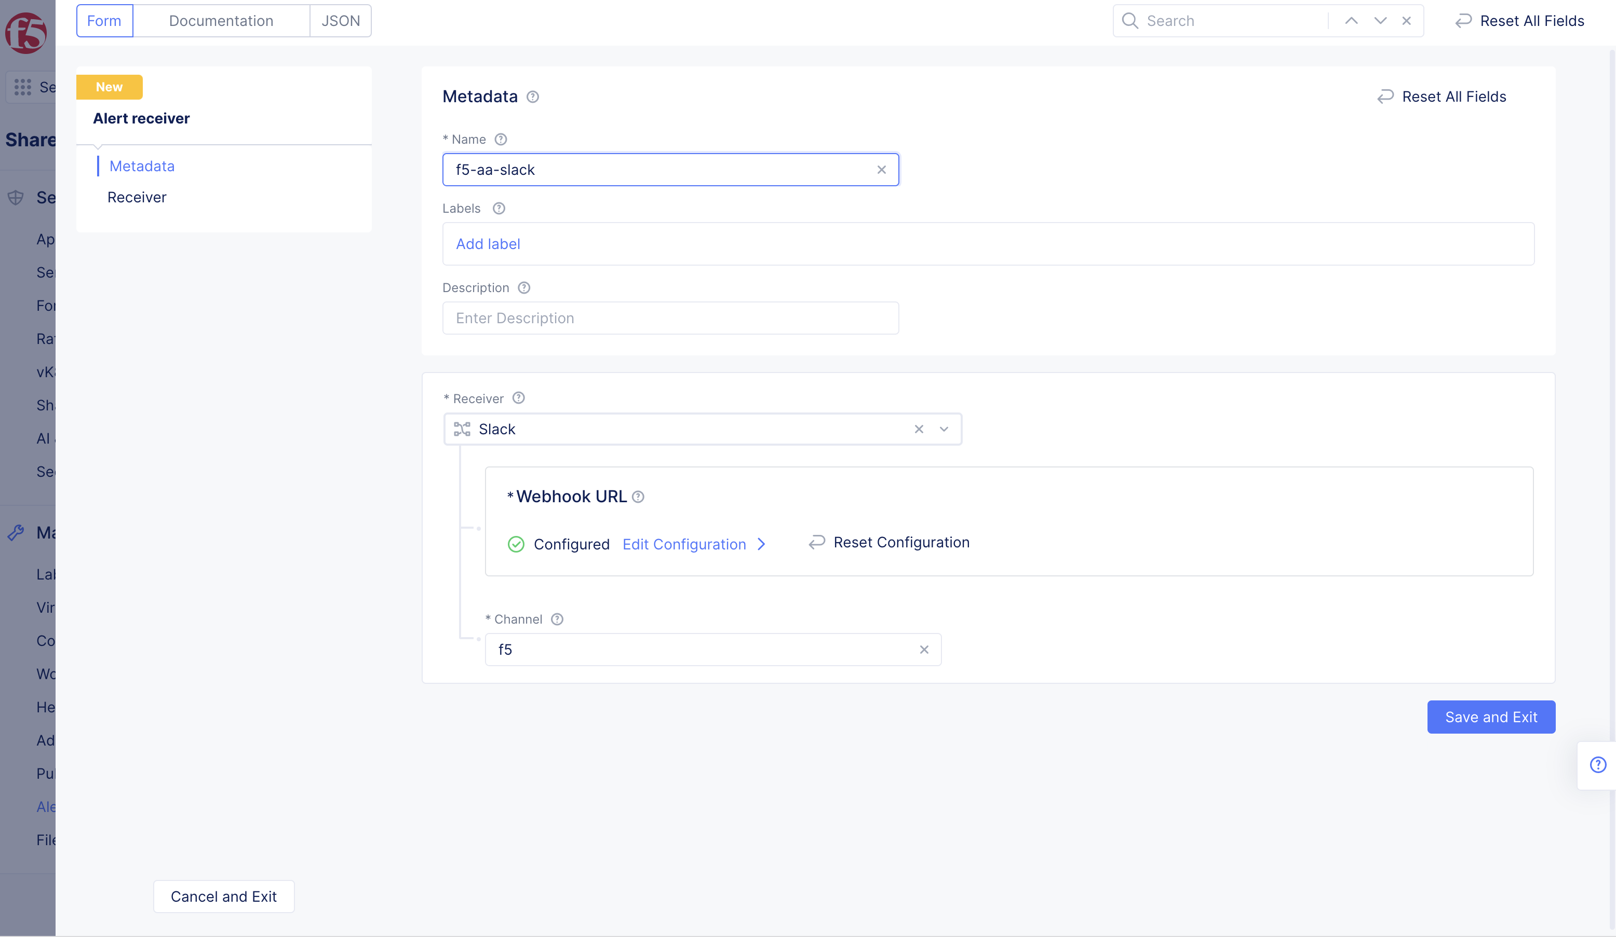The width and height of the screenshot is (1616, 937).
Task: Click the help icon beside Labels
Action: point(499,208)
